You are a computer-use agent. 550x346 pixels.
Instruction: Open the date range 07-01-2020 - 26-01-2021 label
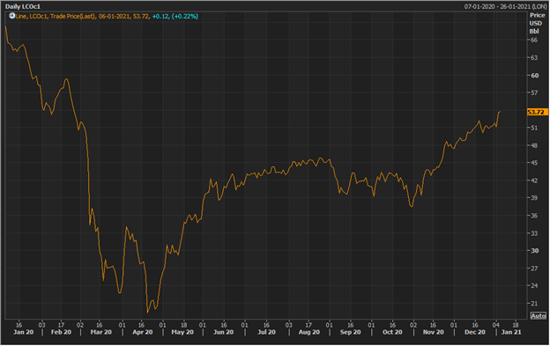click(x=505, y=7)
